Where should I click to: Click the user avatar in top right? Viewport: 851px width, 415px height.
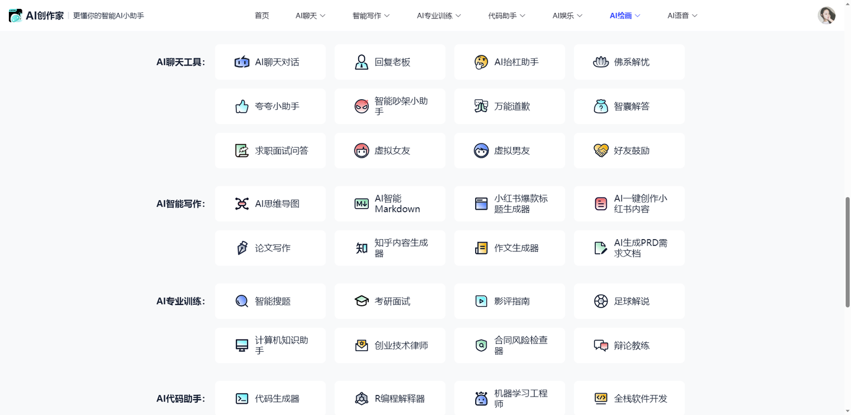tap(826, 15)
